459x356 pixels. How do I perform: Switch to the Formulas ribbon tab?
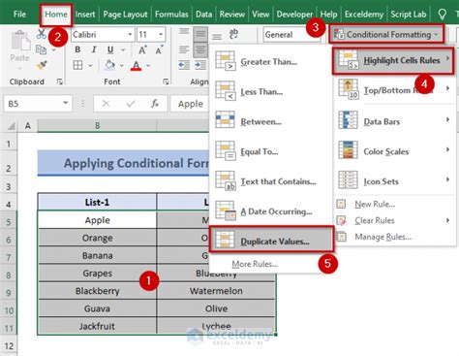(171, 15)
